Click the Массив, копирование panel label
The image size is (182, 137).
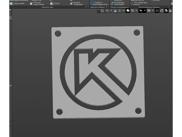119,7
